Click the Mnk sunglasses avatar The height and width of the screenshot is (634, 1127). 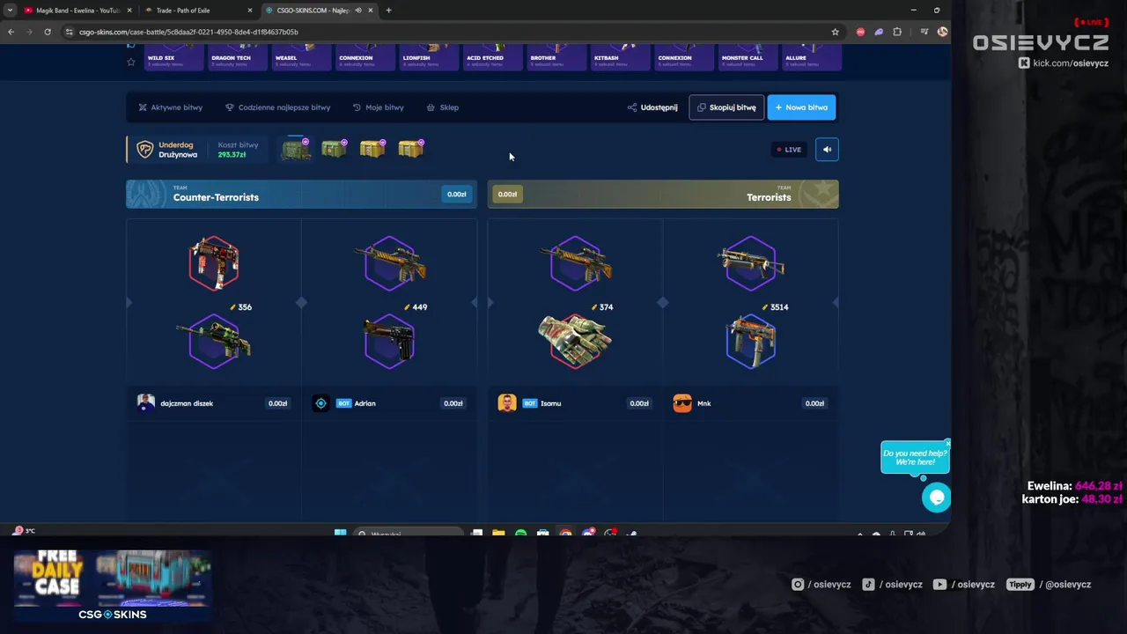pos(682,403)
